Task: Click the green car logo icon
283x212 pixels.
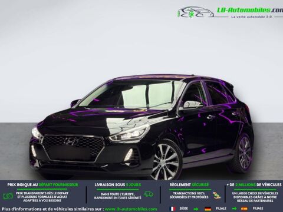Action: tap(196, 12)
